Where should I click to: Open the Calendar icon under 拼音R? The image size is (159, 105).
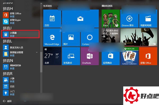(6, 86)
